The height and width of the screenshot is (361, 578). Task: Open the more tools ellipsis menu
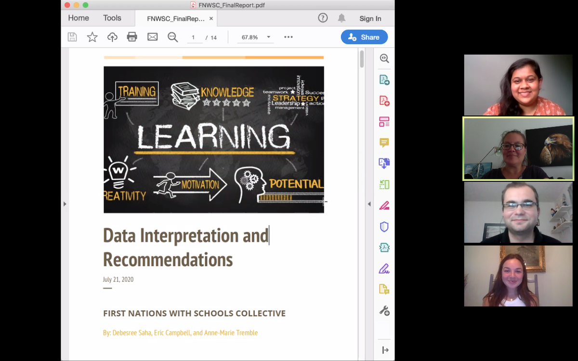pyautogui.click(x=289, y=37)
